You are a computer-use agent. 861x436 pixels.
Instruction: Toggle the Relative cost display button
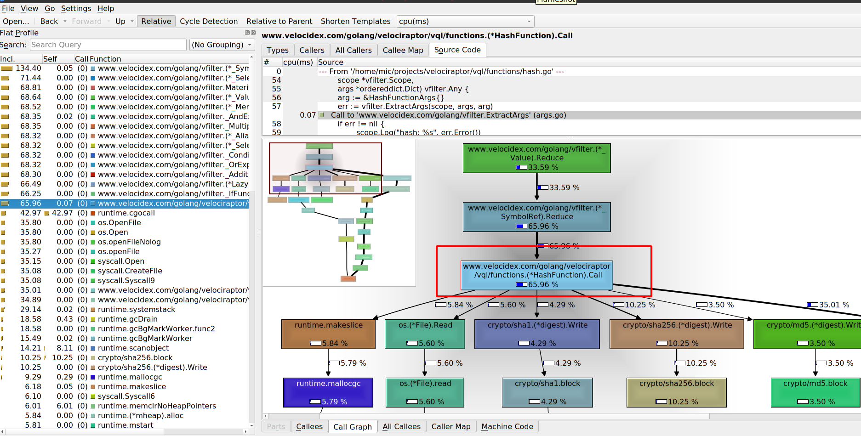click(x=156, y=21)
